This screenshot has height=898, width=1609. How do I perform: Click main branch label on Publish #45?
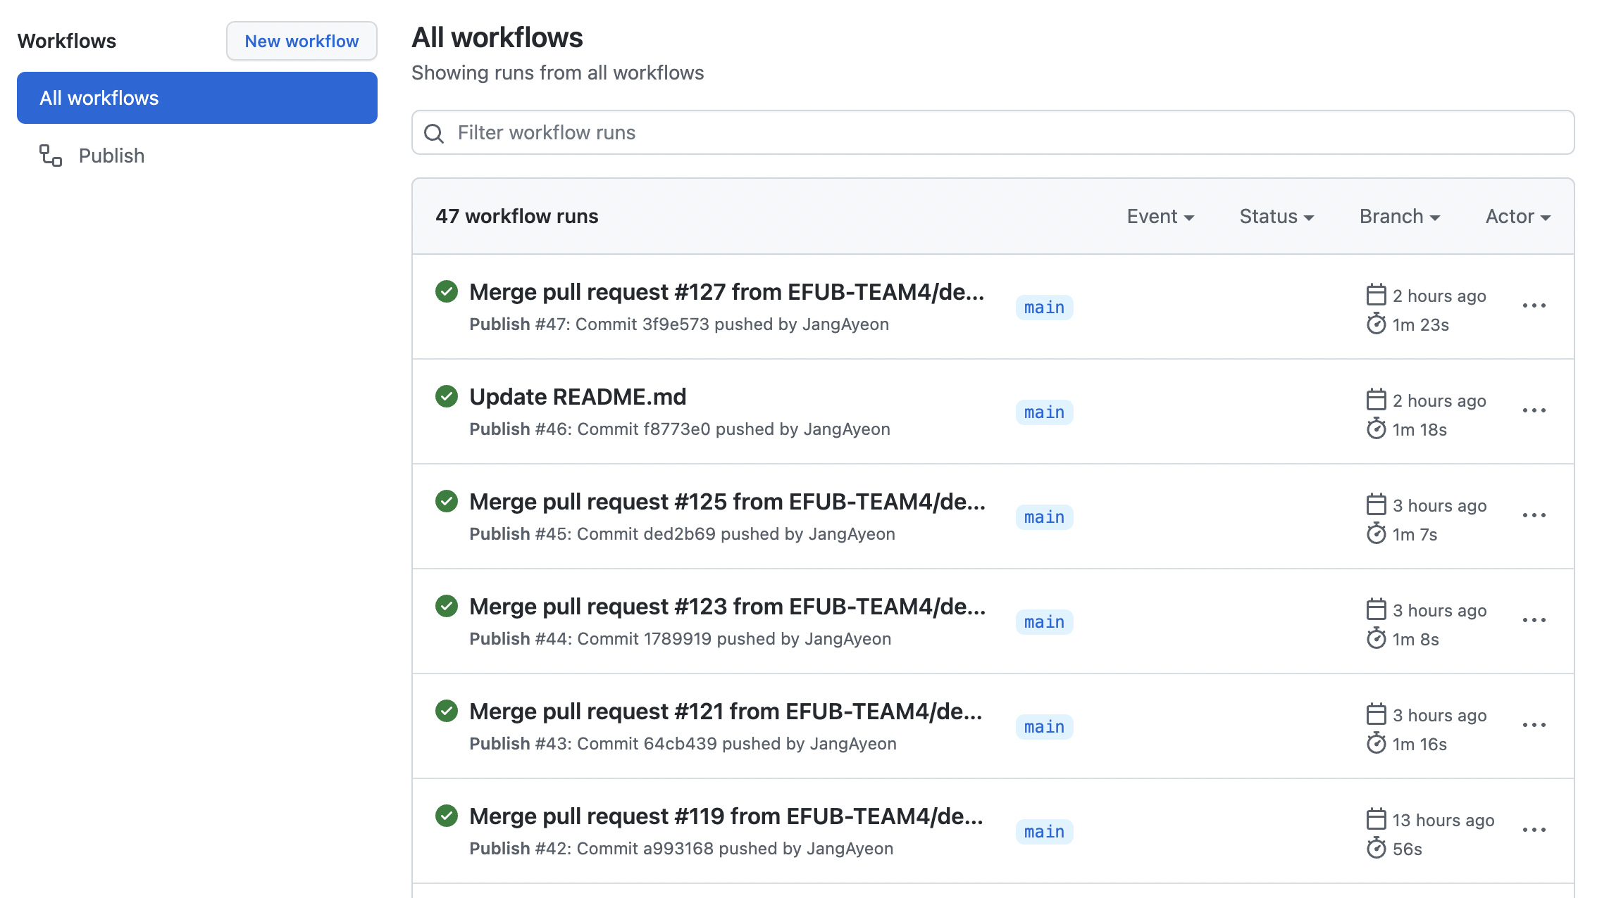[x=1044, y=517]
